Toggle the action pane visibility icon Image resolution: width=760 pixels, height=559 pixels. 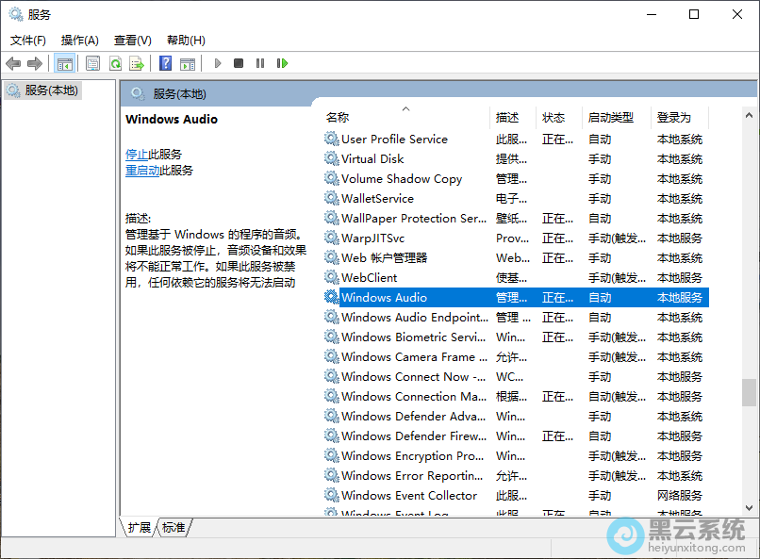point(187,63)
